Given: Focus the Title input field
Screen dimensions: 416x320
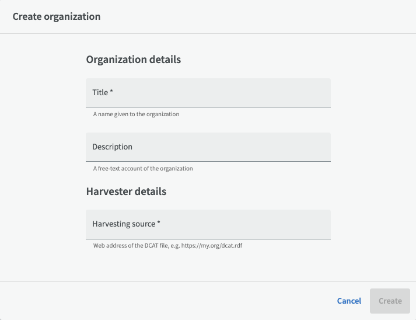Looking at the screenshot, I should click(x=208, y=93).
